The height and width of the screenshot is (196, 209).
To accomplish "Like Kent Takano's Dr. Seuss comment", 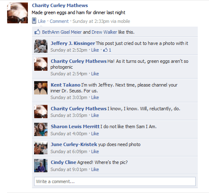I will (x=95, y=97).
